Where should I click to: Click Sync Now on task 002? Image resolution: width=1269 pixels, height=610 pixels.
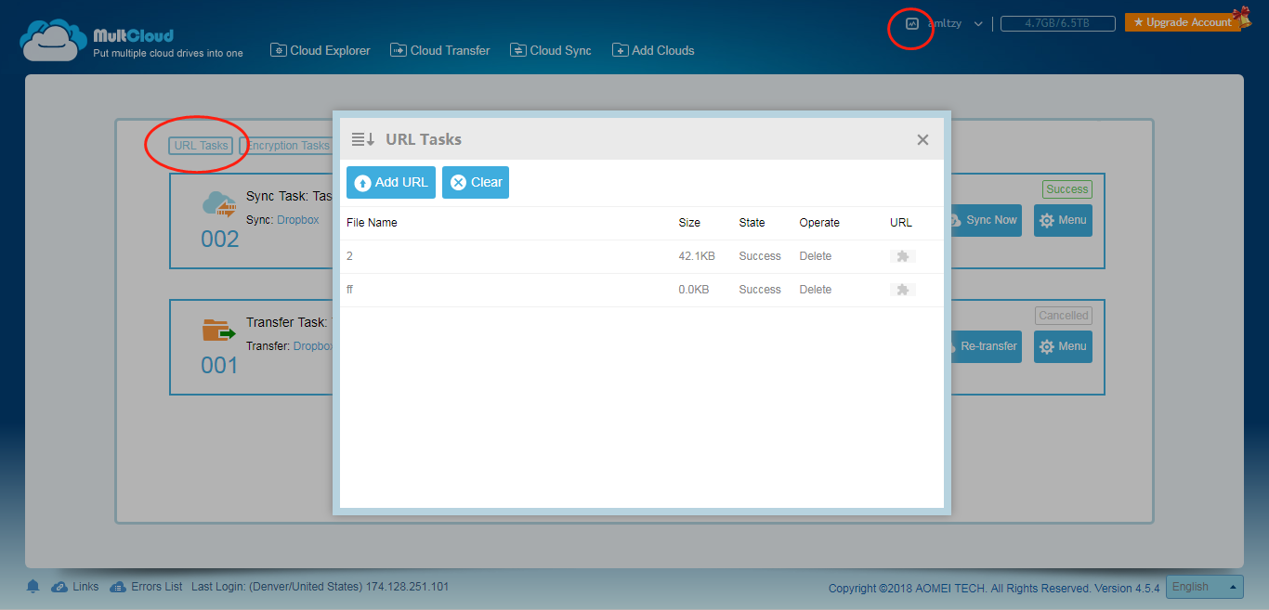pos(985,220)
